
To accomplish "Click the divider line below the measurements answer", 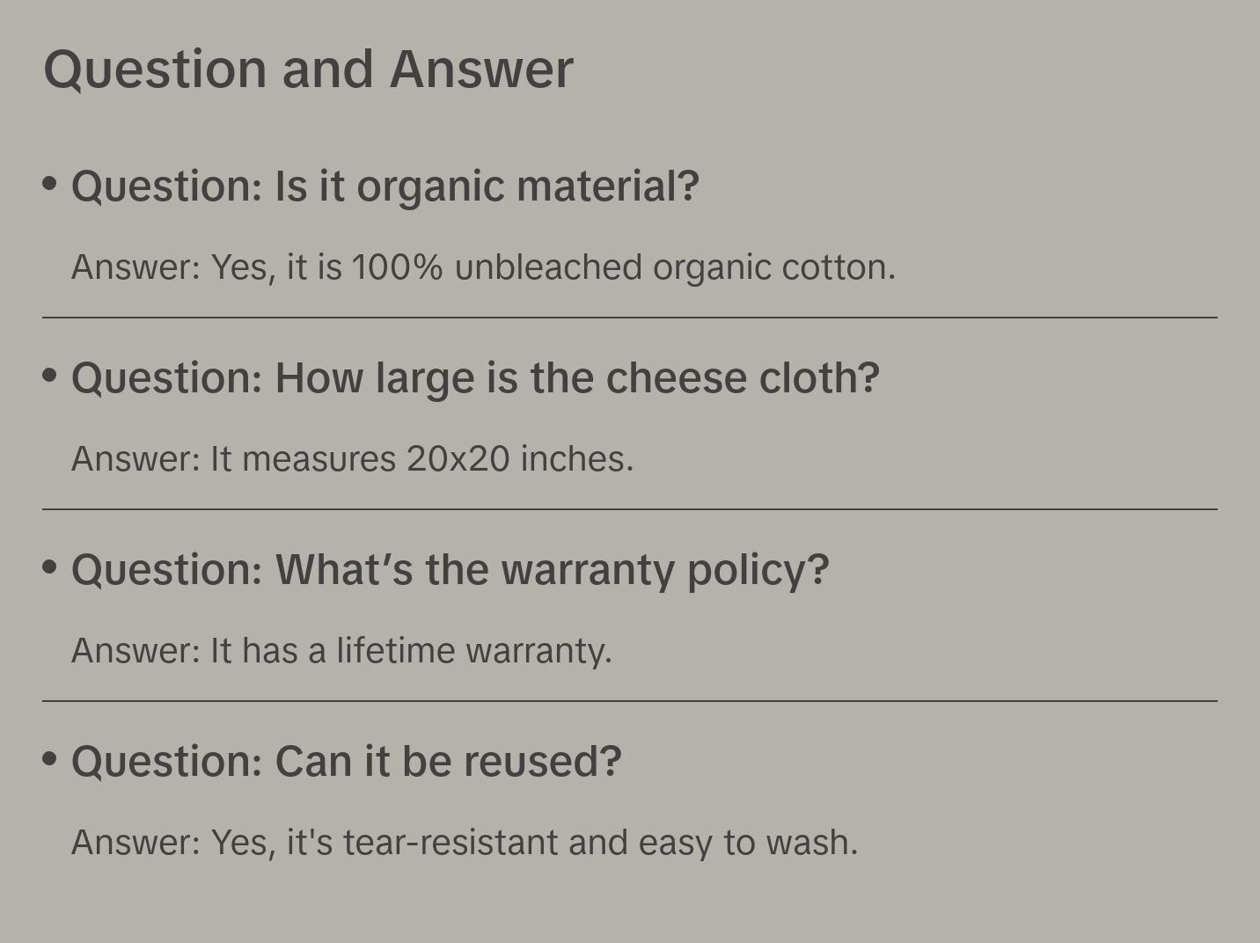I will tap(630, 509).
